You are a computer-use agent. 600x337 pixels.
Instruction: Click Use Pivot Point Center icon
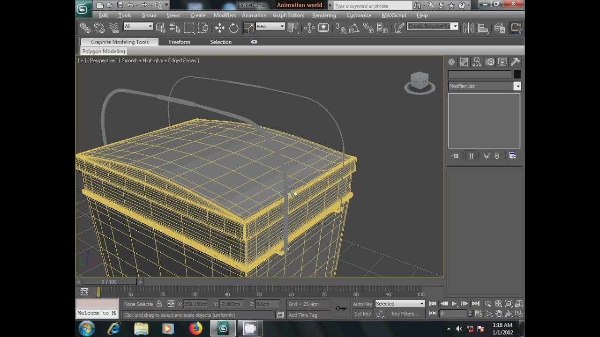[293, 28]
